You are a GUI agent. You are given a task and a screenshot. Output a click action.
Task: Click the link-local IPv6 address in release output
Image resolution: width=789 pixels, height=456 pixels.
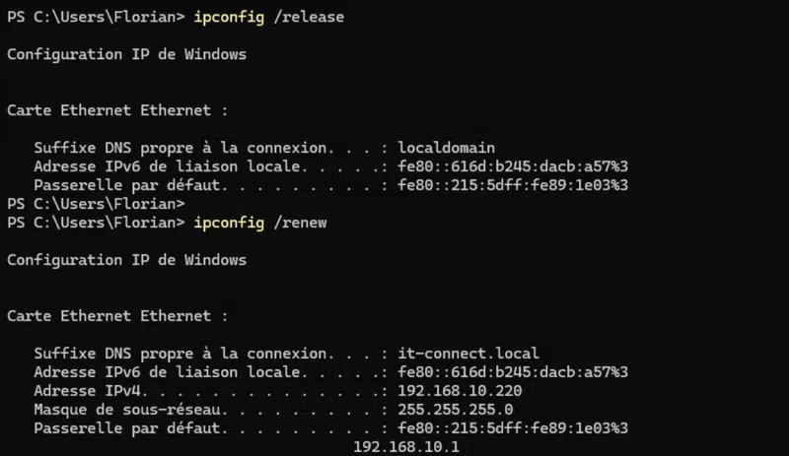tap(513, 166)
